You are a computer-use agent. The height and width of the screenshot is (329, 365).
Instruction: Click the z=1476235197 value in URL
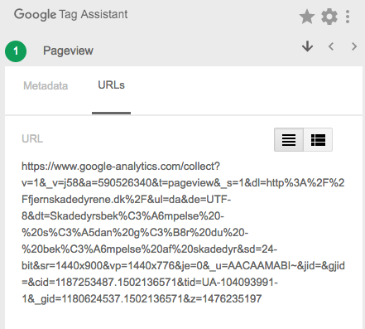[x=228, y=299]
